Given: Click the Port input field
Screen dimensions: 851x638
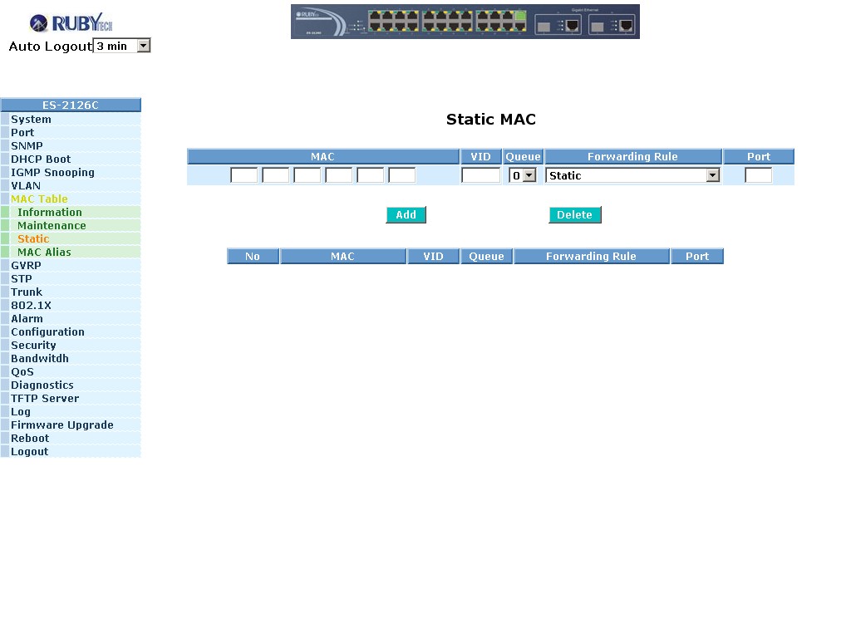Looking at the screenshot, I should (x=758, y=175).
